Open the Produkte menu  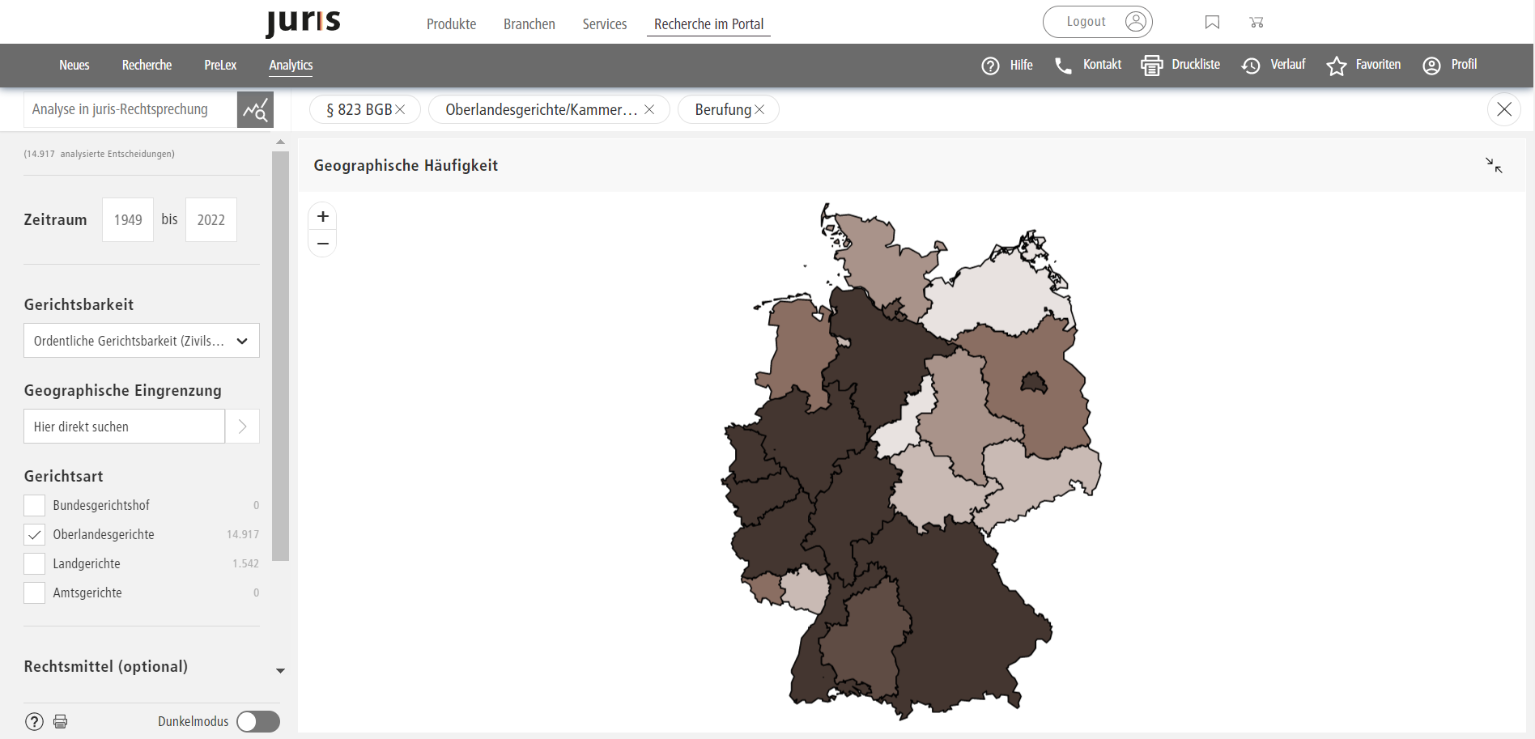point(451,23)
